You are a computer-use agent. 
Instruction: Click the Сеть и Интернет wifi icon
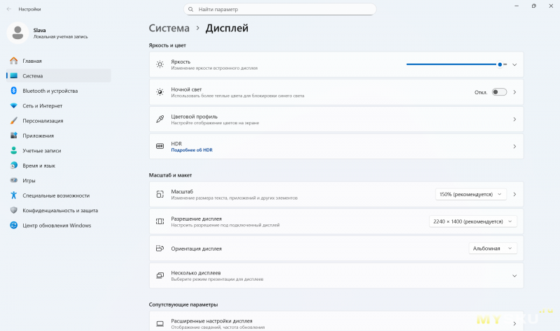coord(13,106)
